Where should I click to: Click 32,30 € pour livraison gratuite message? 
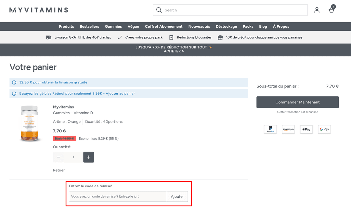coord(53,82)
